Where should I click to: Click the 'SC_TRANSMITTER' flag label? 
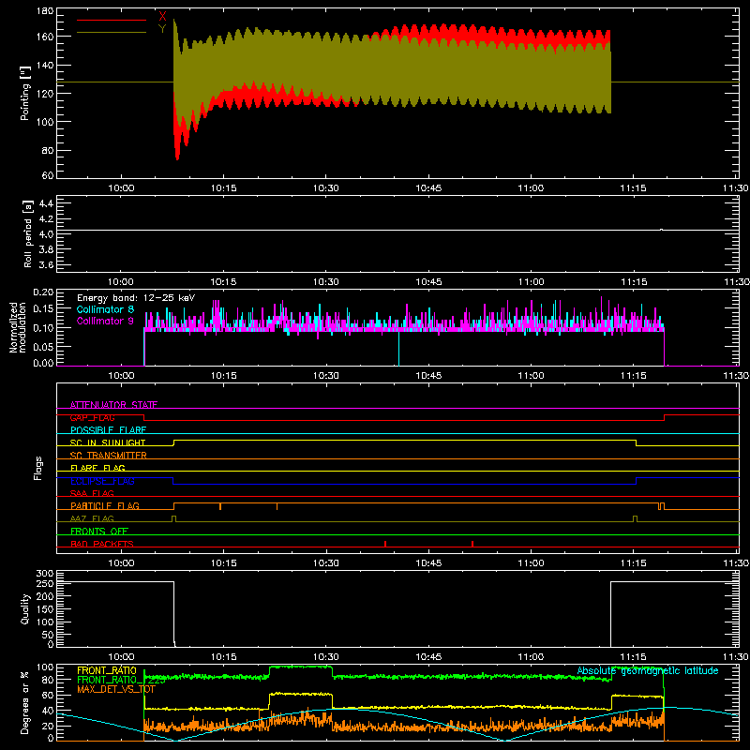pyautogui.click(x=108, y=456)
